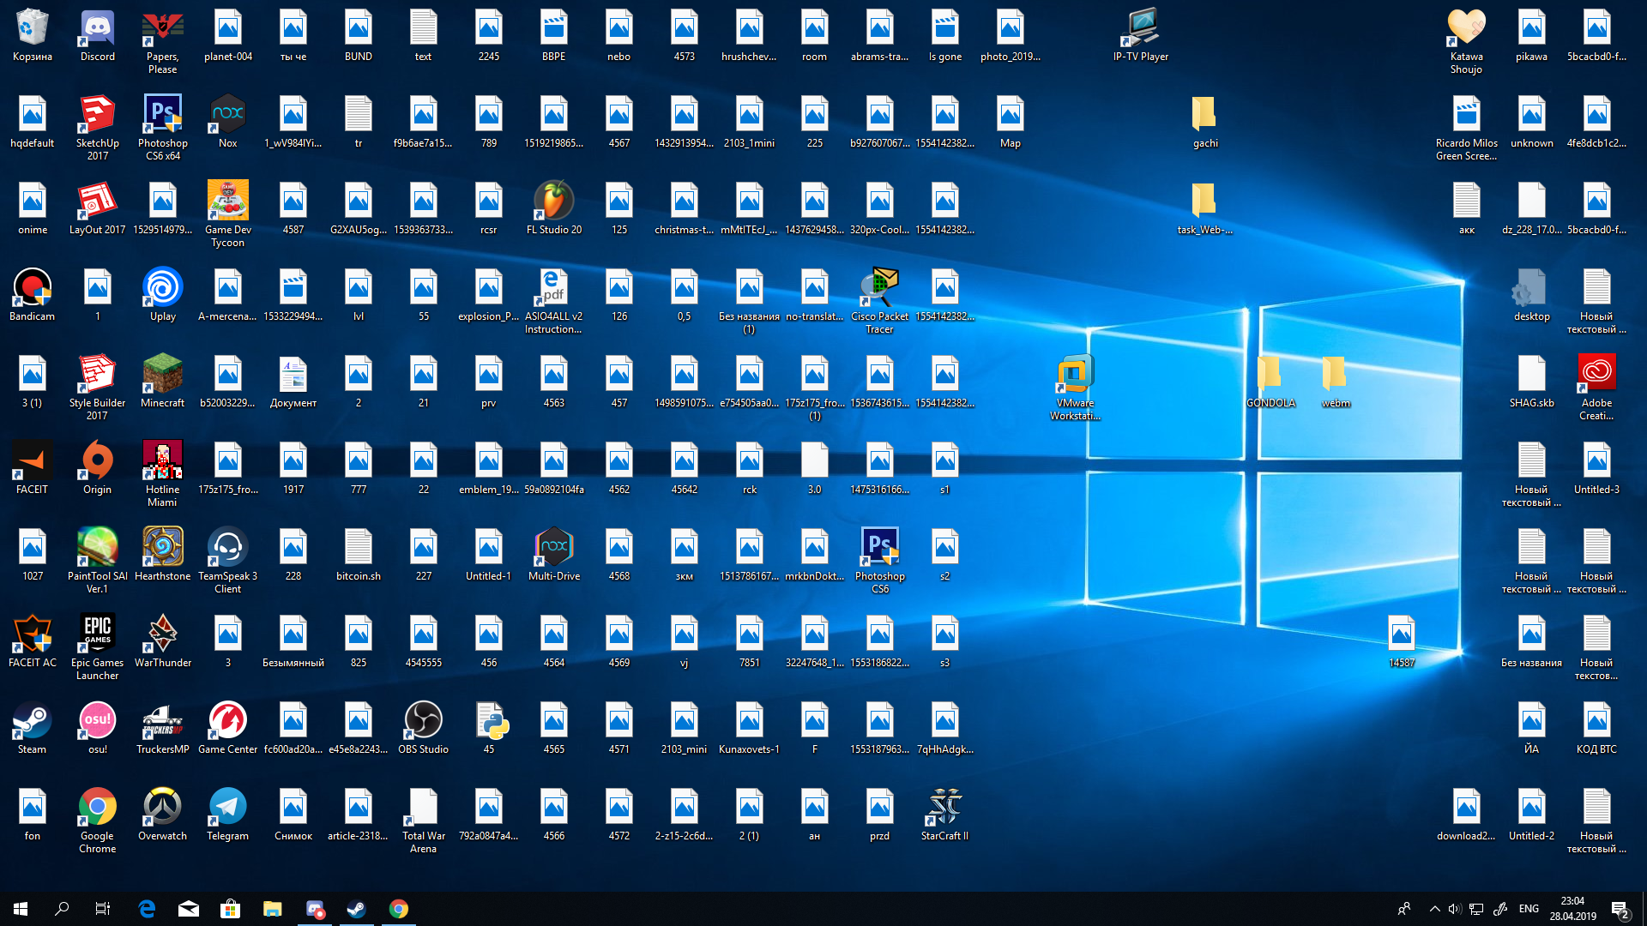1647x926 pixels.
Task: Select the Photoshop CS6 x64 shortcut
Action: click(163, 129)
